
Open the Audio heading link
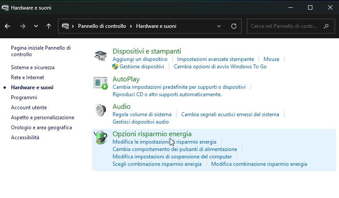coord(121,106)
